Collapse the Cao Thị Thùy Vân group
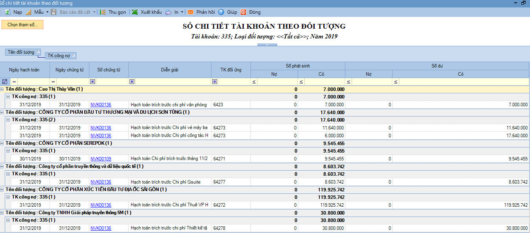 pos(2,89)
